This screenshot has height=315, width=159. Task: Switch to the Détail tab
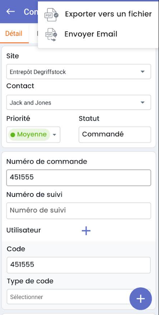coord(14,33)
